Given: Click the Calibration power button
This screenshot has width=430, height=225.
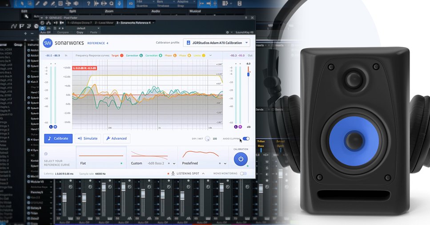Looking at the screenshot, I should pos(241,159).
